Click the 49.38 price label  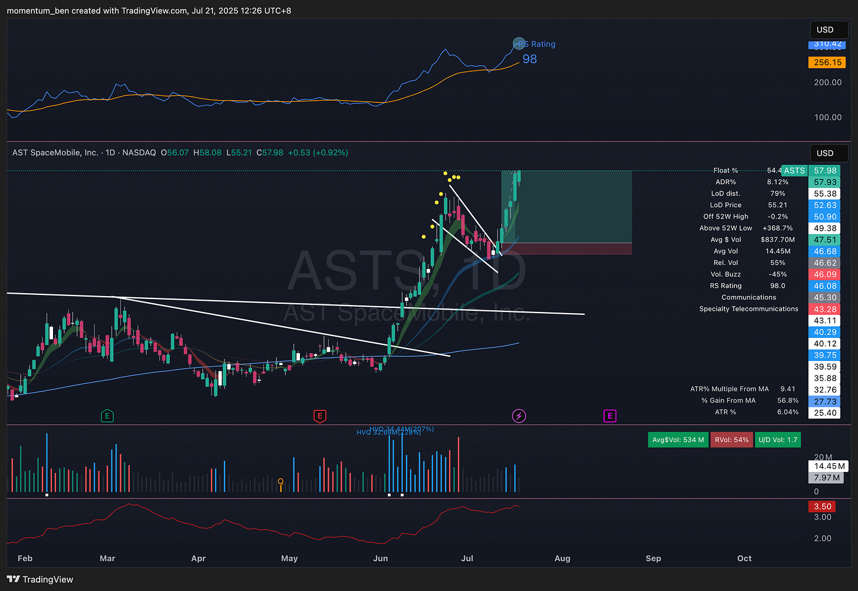point(825,228)
